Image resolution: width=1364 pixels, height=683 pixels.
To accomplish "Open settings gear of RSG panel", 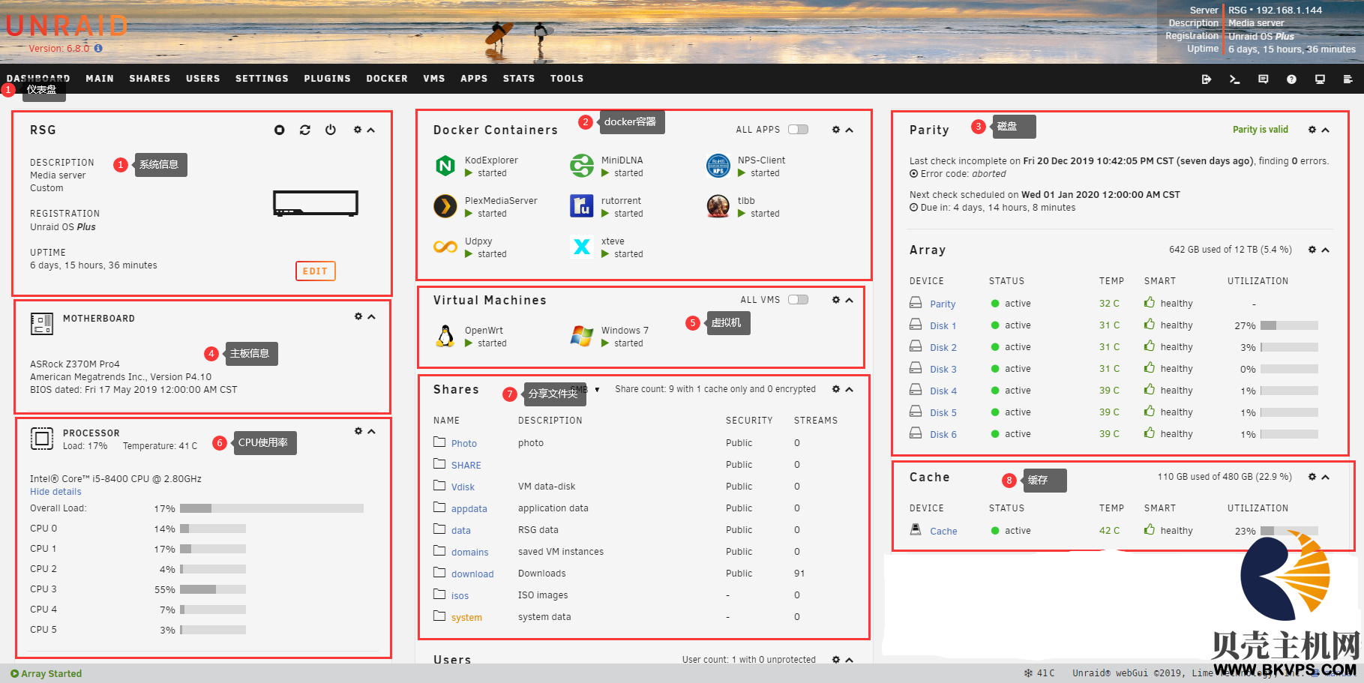I will (x=358, y=130).
